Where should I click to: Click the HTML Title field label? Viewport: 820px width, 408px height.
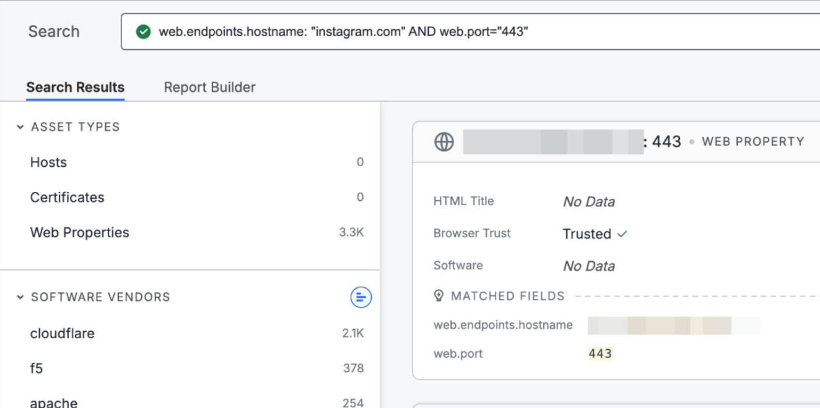pos(464,201)
